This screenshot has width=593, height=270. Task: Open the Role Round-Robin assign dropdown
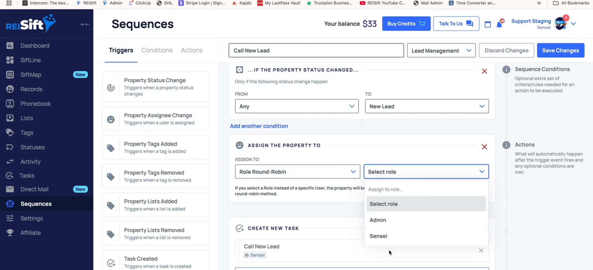click(297, 172)
